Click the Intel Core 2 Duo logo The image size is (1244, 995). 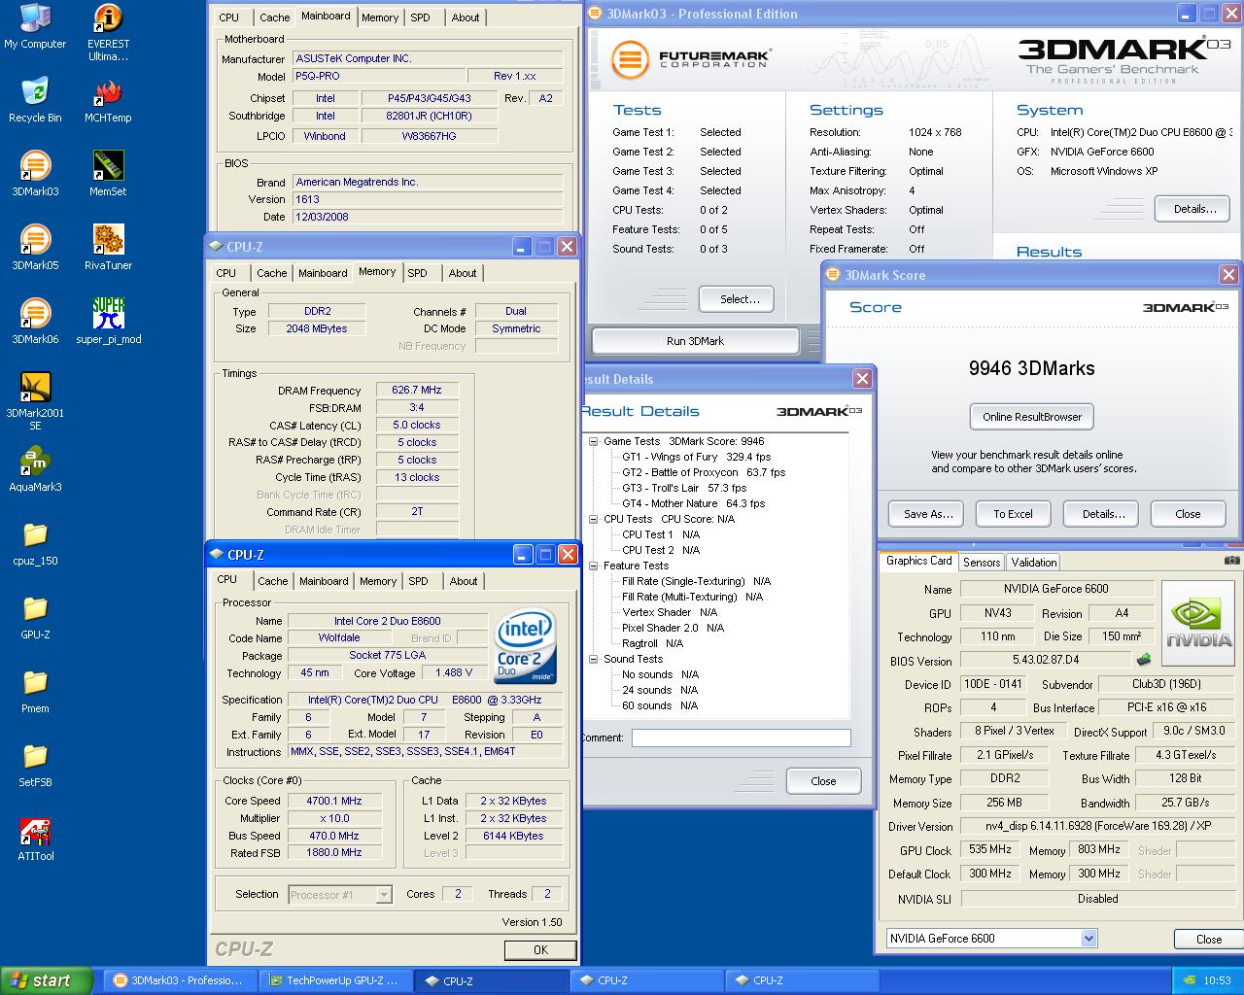tap(526, 646)
